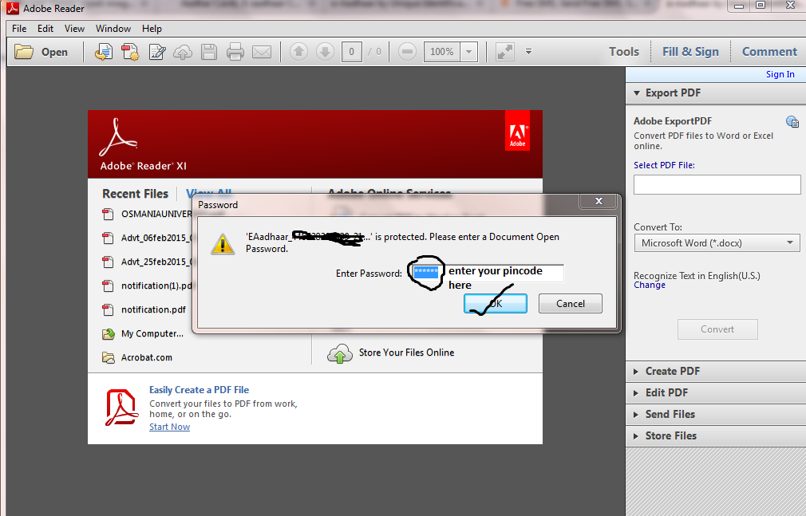Image resolution: width=806 pixels, height=516 pixels.
Task: Click the PDF icon beside notification.pdf
Action: (108, 310)
